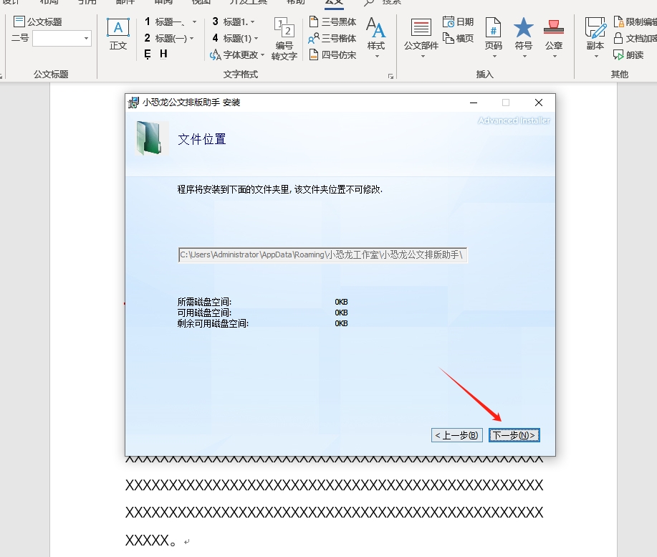The width and height of the screenshot is (657, 557).
Task: Insert a date using the 日期 icon
Action: point(457,22)
